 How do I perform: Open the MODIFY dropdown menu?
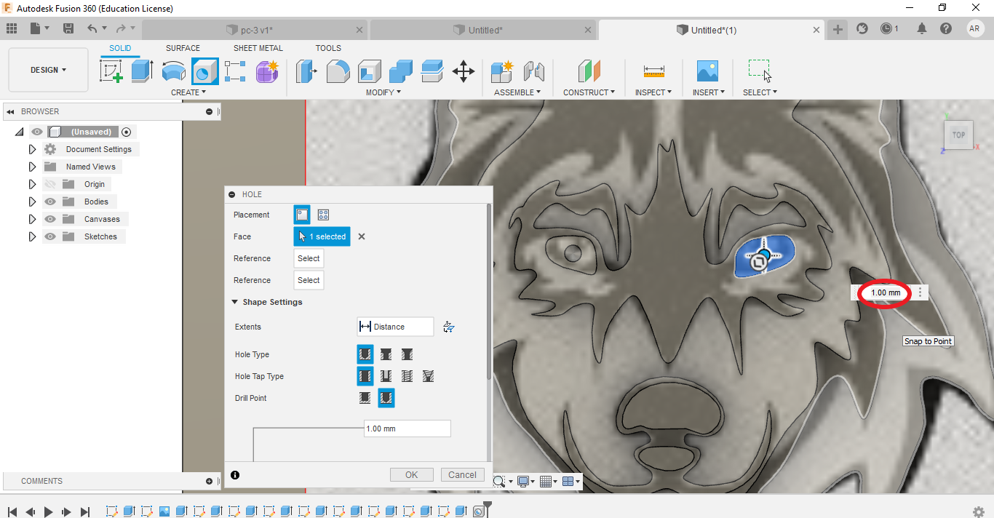pyautogui.click(x=383, y=92)
